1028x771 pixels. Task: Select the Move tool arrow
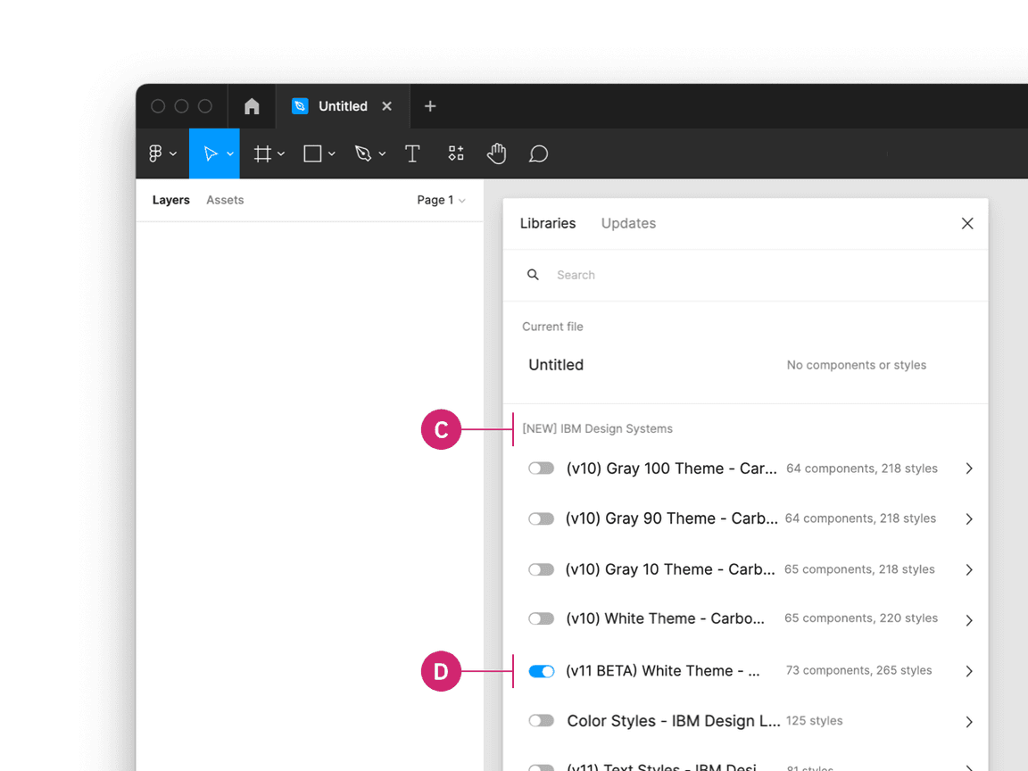point(210,153)
